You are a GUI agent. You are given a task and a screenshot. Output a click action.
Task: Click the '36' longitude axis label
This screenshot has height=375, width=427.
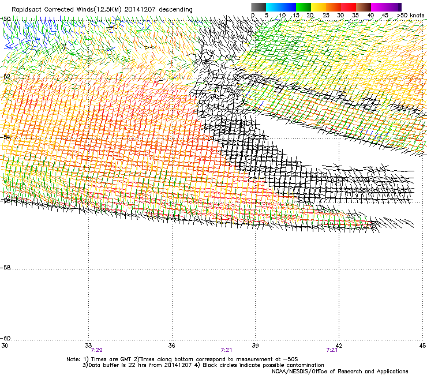[171, 346]
